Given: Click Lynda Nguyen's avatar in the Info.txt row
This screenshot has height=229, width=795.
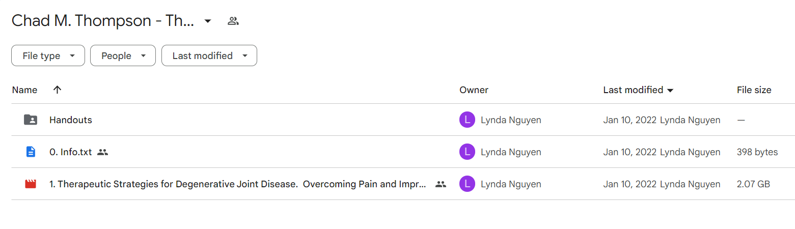Looking at the screenshot, I should click(x=467, y=152).
